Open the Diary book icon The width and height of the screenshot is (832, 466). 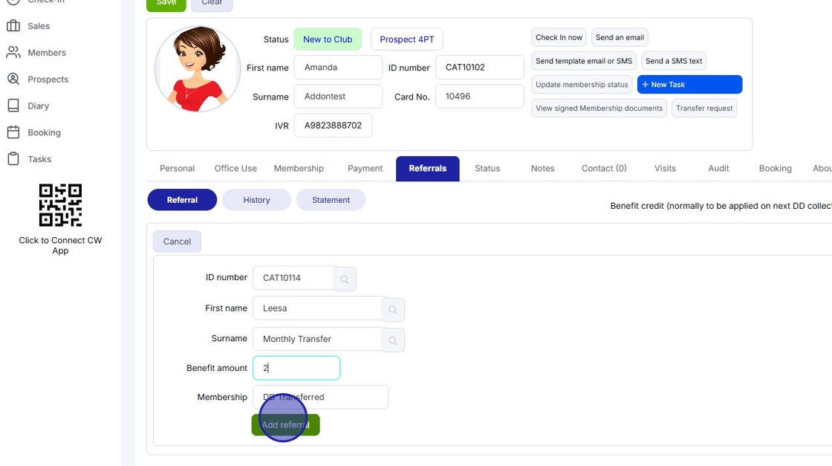[13, 105]
